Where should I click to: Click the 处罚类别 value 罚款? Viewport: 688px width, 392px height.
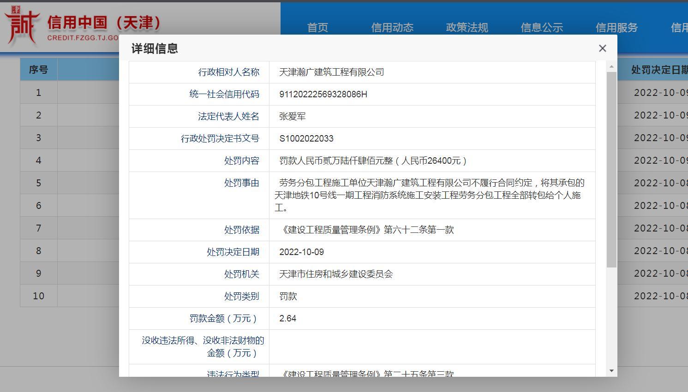[x=288, y=296]
